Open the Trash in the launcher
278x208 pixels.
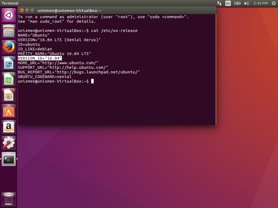[9, 199]
